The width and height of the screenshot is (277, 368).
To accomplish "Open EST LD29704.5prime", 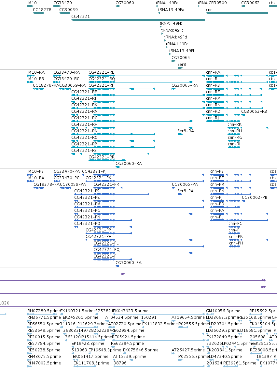I will coord(225,324).
